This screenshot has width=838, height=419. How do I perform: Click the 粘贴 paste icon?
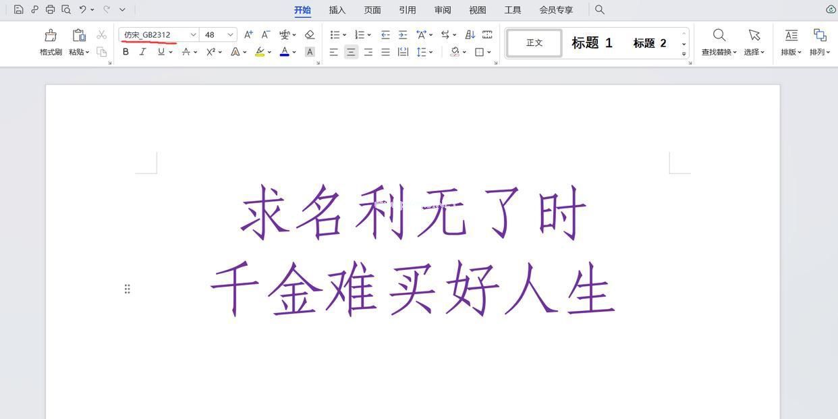coord(79,35)
